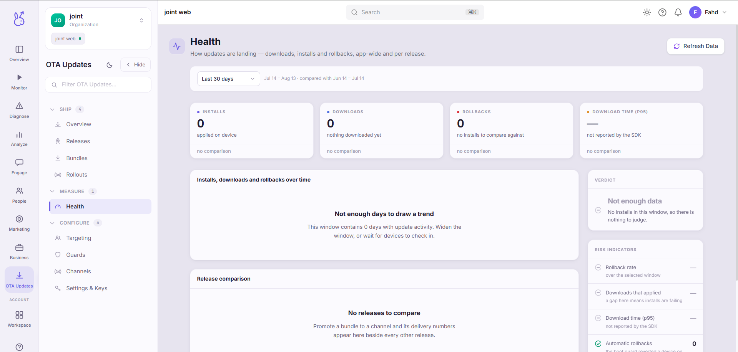The width and height of the screenshot is (738, 352).
Task: Open the Workspace account section
Action: click(x=19, y=319)
